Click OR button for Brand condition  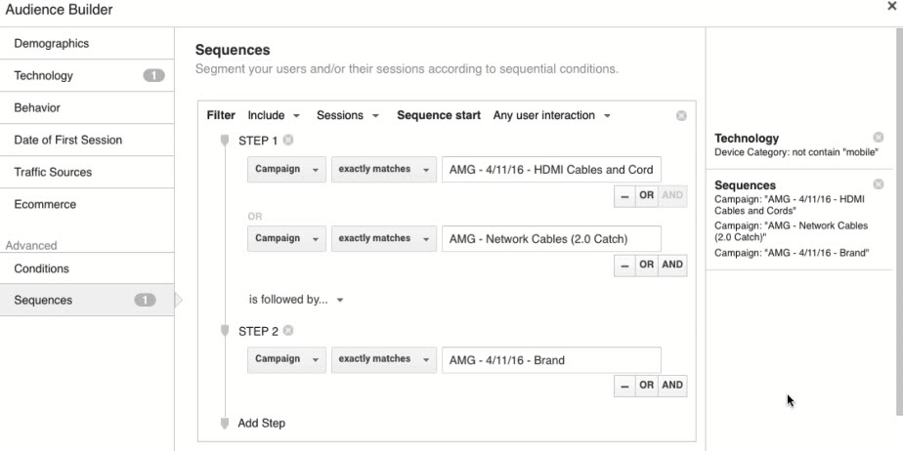(647, 385)
